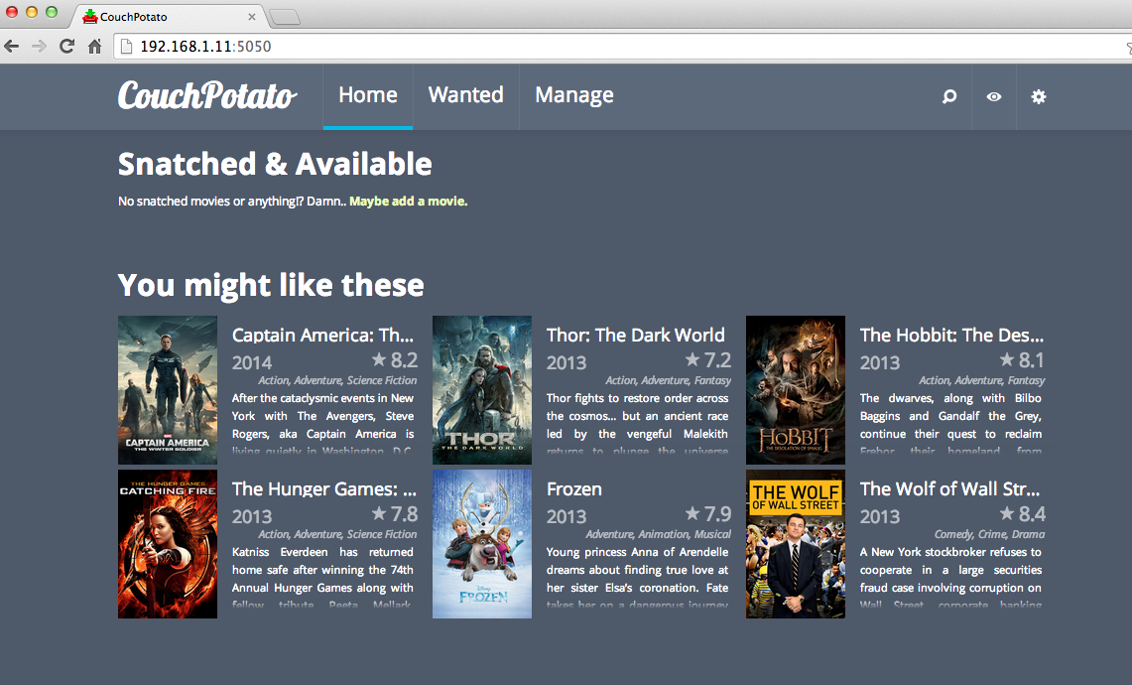Click the CouchPotato logo
Image resolution: width=1132 pixels, height=685 pixels.
click(207, 94)
